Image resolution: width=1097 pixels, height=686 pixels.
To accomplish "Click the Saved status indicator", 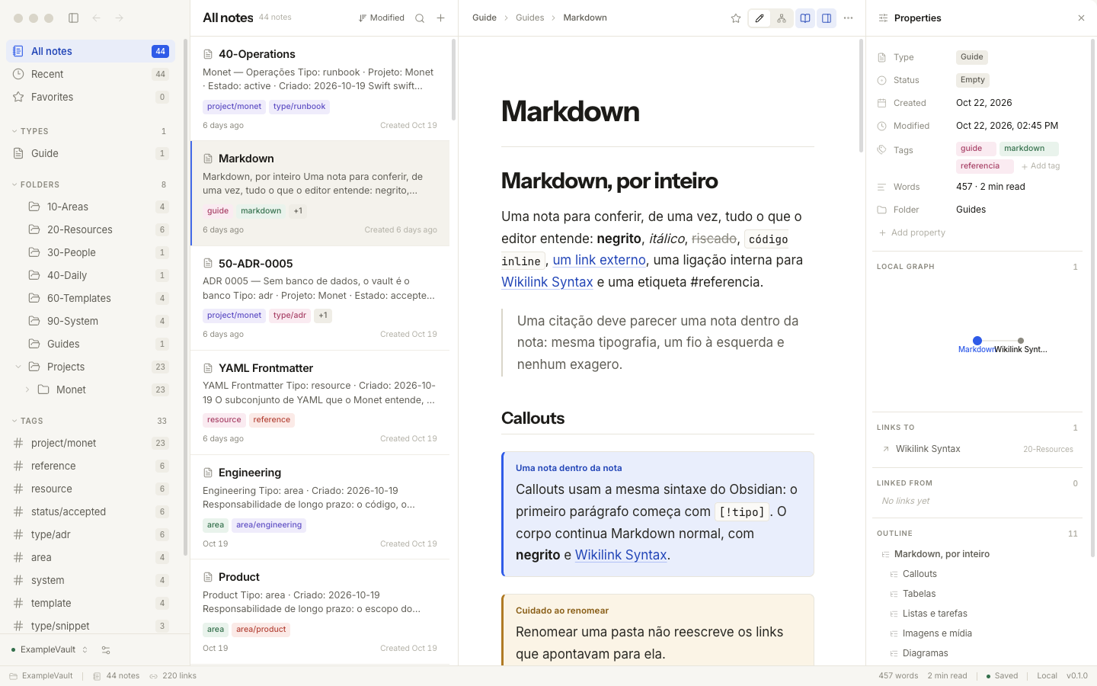I will 1002,676.
